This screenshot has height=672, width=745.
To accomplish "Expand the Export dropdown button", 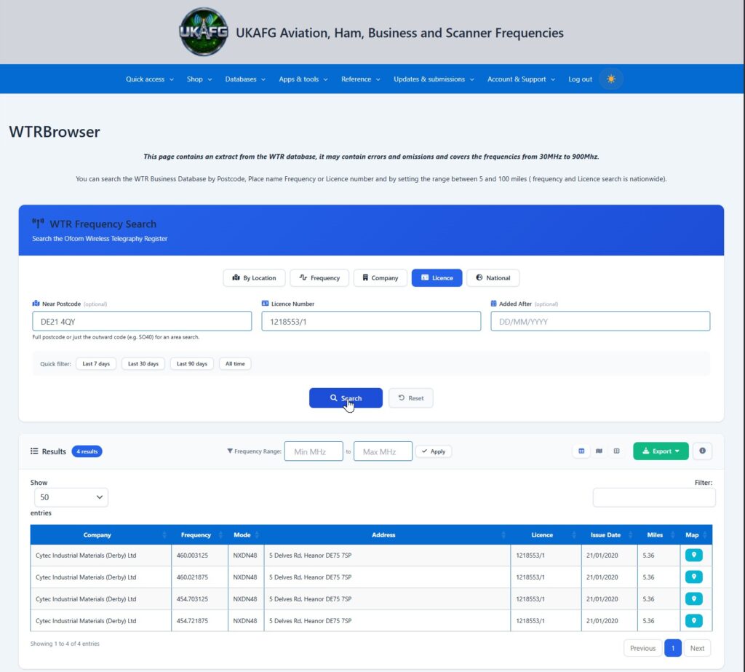I will [x=661, y=451].
